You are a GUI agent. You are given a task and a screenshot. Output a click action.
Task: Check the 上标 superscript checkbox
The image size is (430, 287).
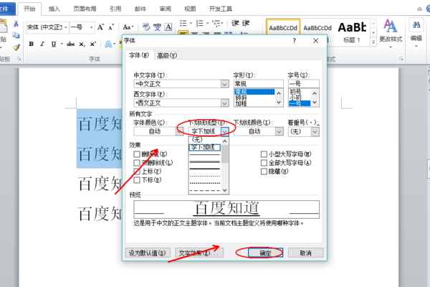137,171
